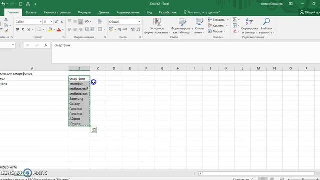Click merge and center cells icon
320x180 pixels.
coord(100,29)
